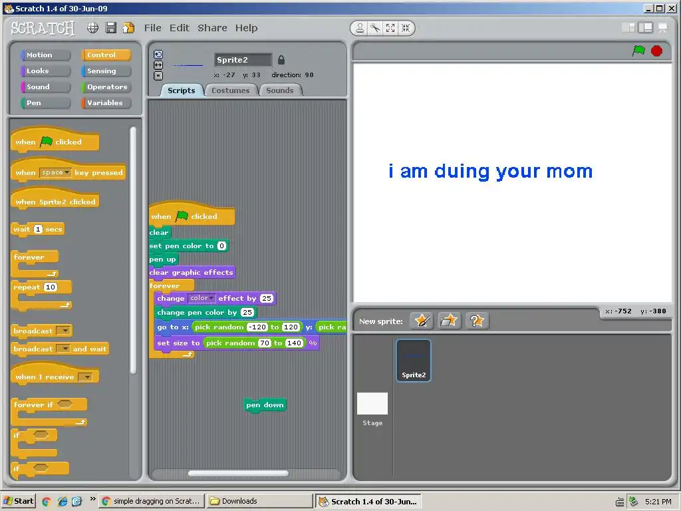681x511 pixels.
Task: Click the repeat 10 value field
Action: [x=51, y=287]
